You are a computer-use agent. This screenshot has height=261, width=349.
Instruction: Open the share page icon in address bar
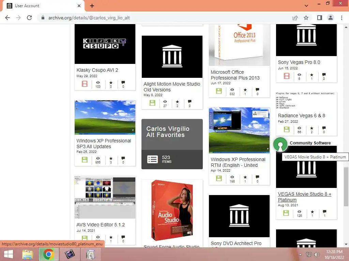pyautogui.click(x=295, y=18)
